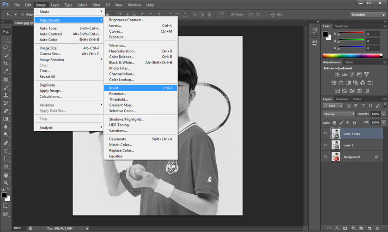Click the Brightness/Contrast adjustment icon

click(337, 75)
